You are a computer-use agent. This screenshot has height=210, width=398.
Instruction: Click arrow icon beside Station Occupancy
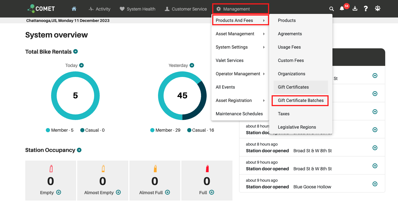[x=79, y=150]
